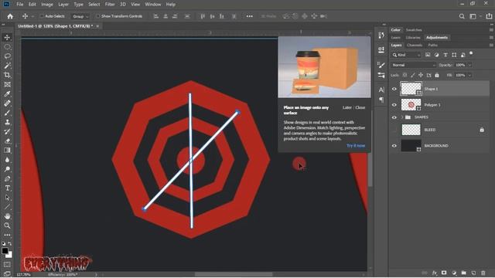
Task: Hide the SHAPES group
Action: [x=394, y=117]
